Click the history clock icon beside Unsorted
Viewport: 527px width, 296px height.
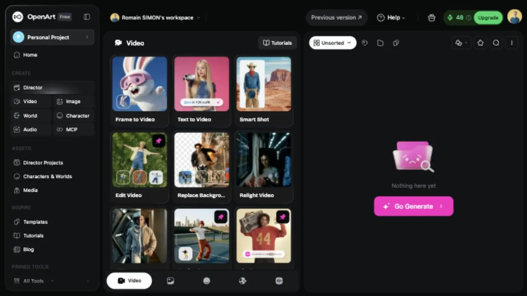tap(364, 43)
